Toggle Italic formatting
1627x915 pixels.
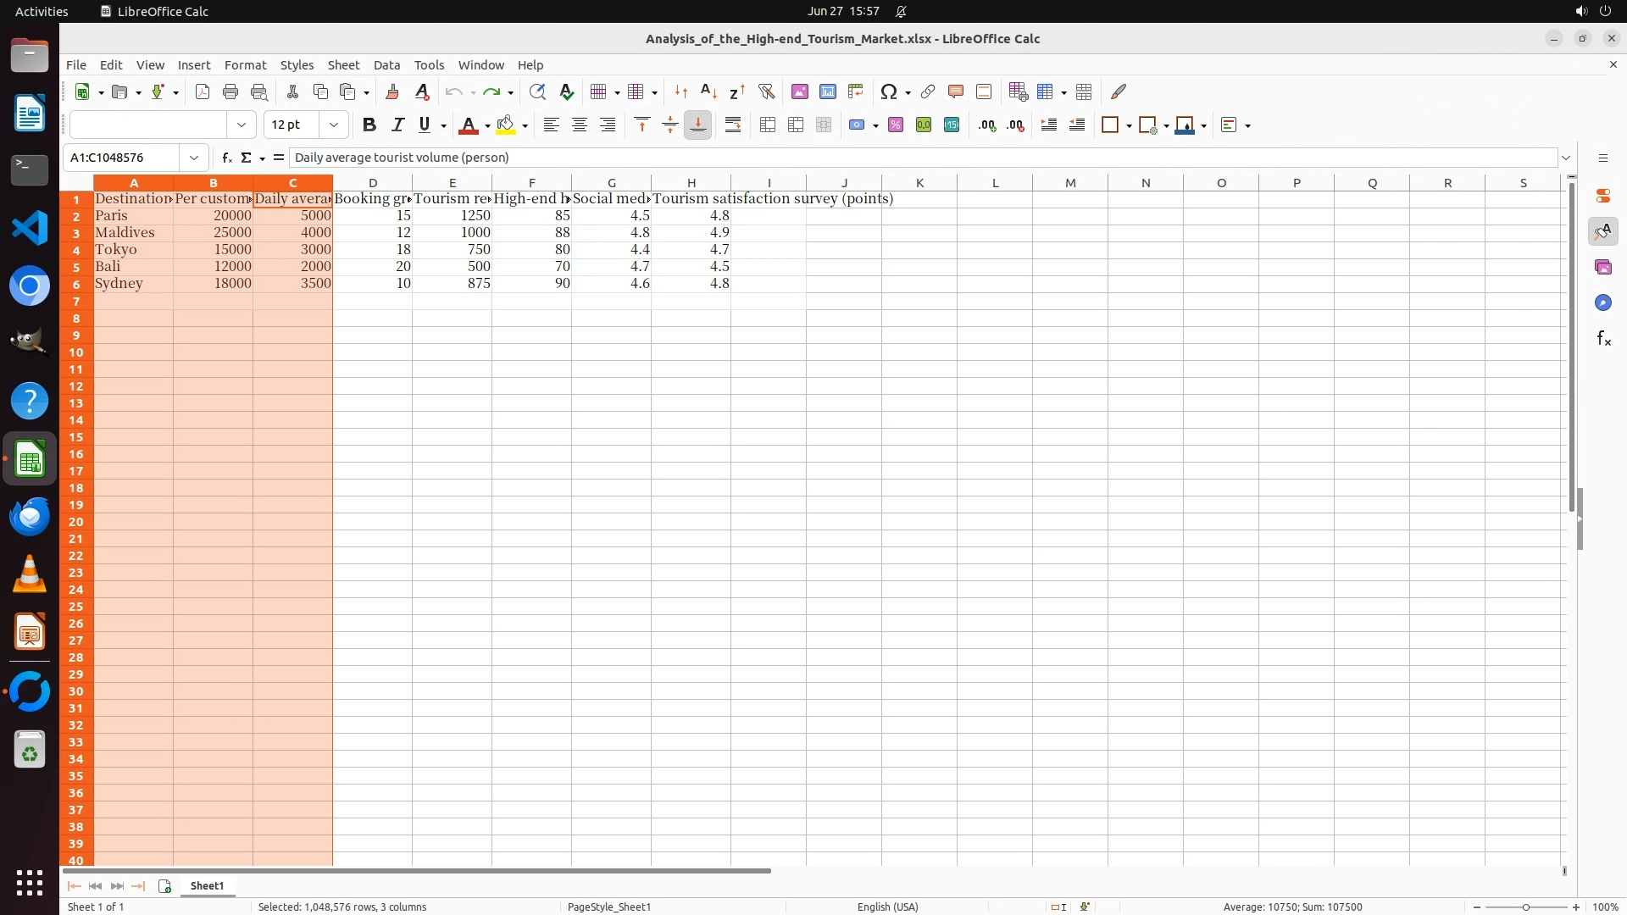[397, 125]
